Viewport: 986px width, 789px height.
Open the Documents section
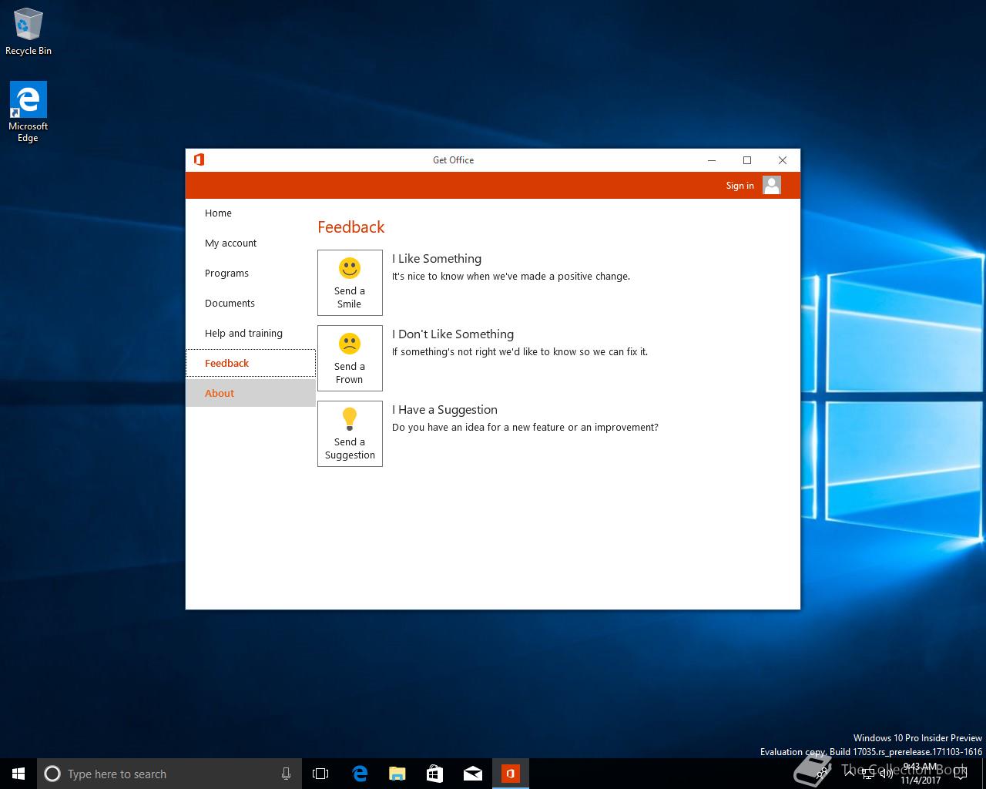coord(250,304)
